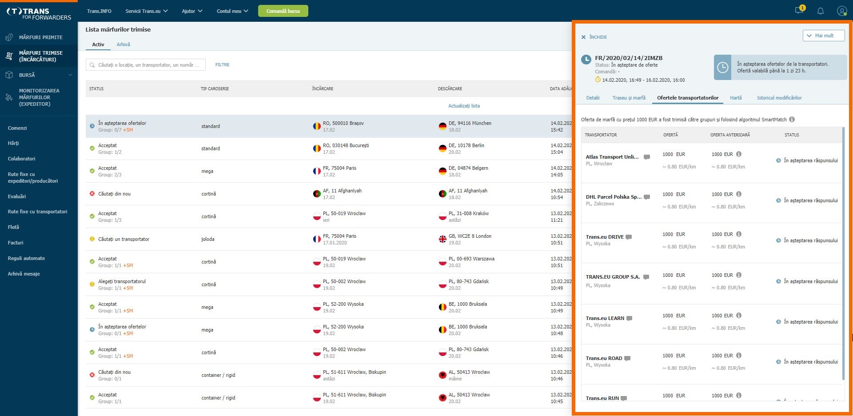Click the Mărfuri primite sidebar icon
853x416 pixels.
tap(9, 37)
